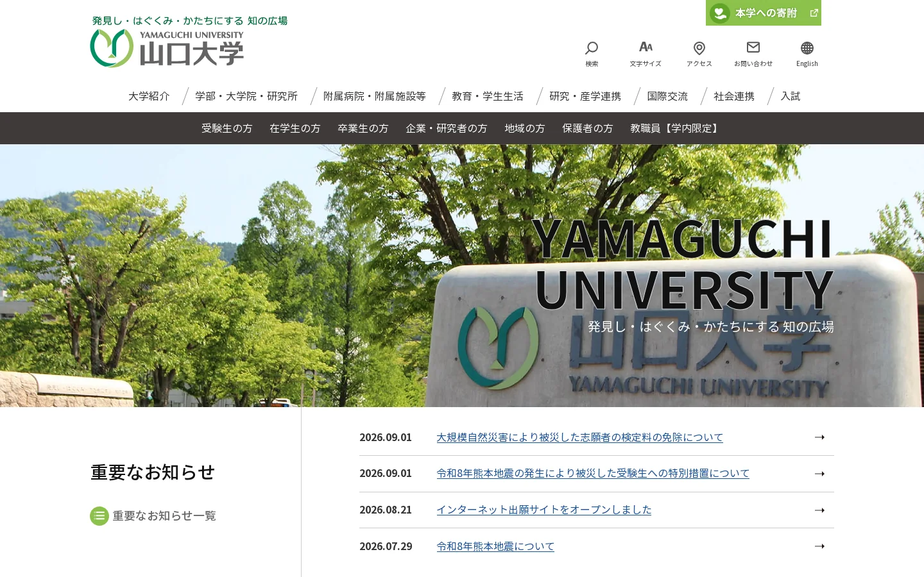Open the 社会連携 menu
924x577 pixels.
coord(734,96)
